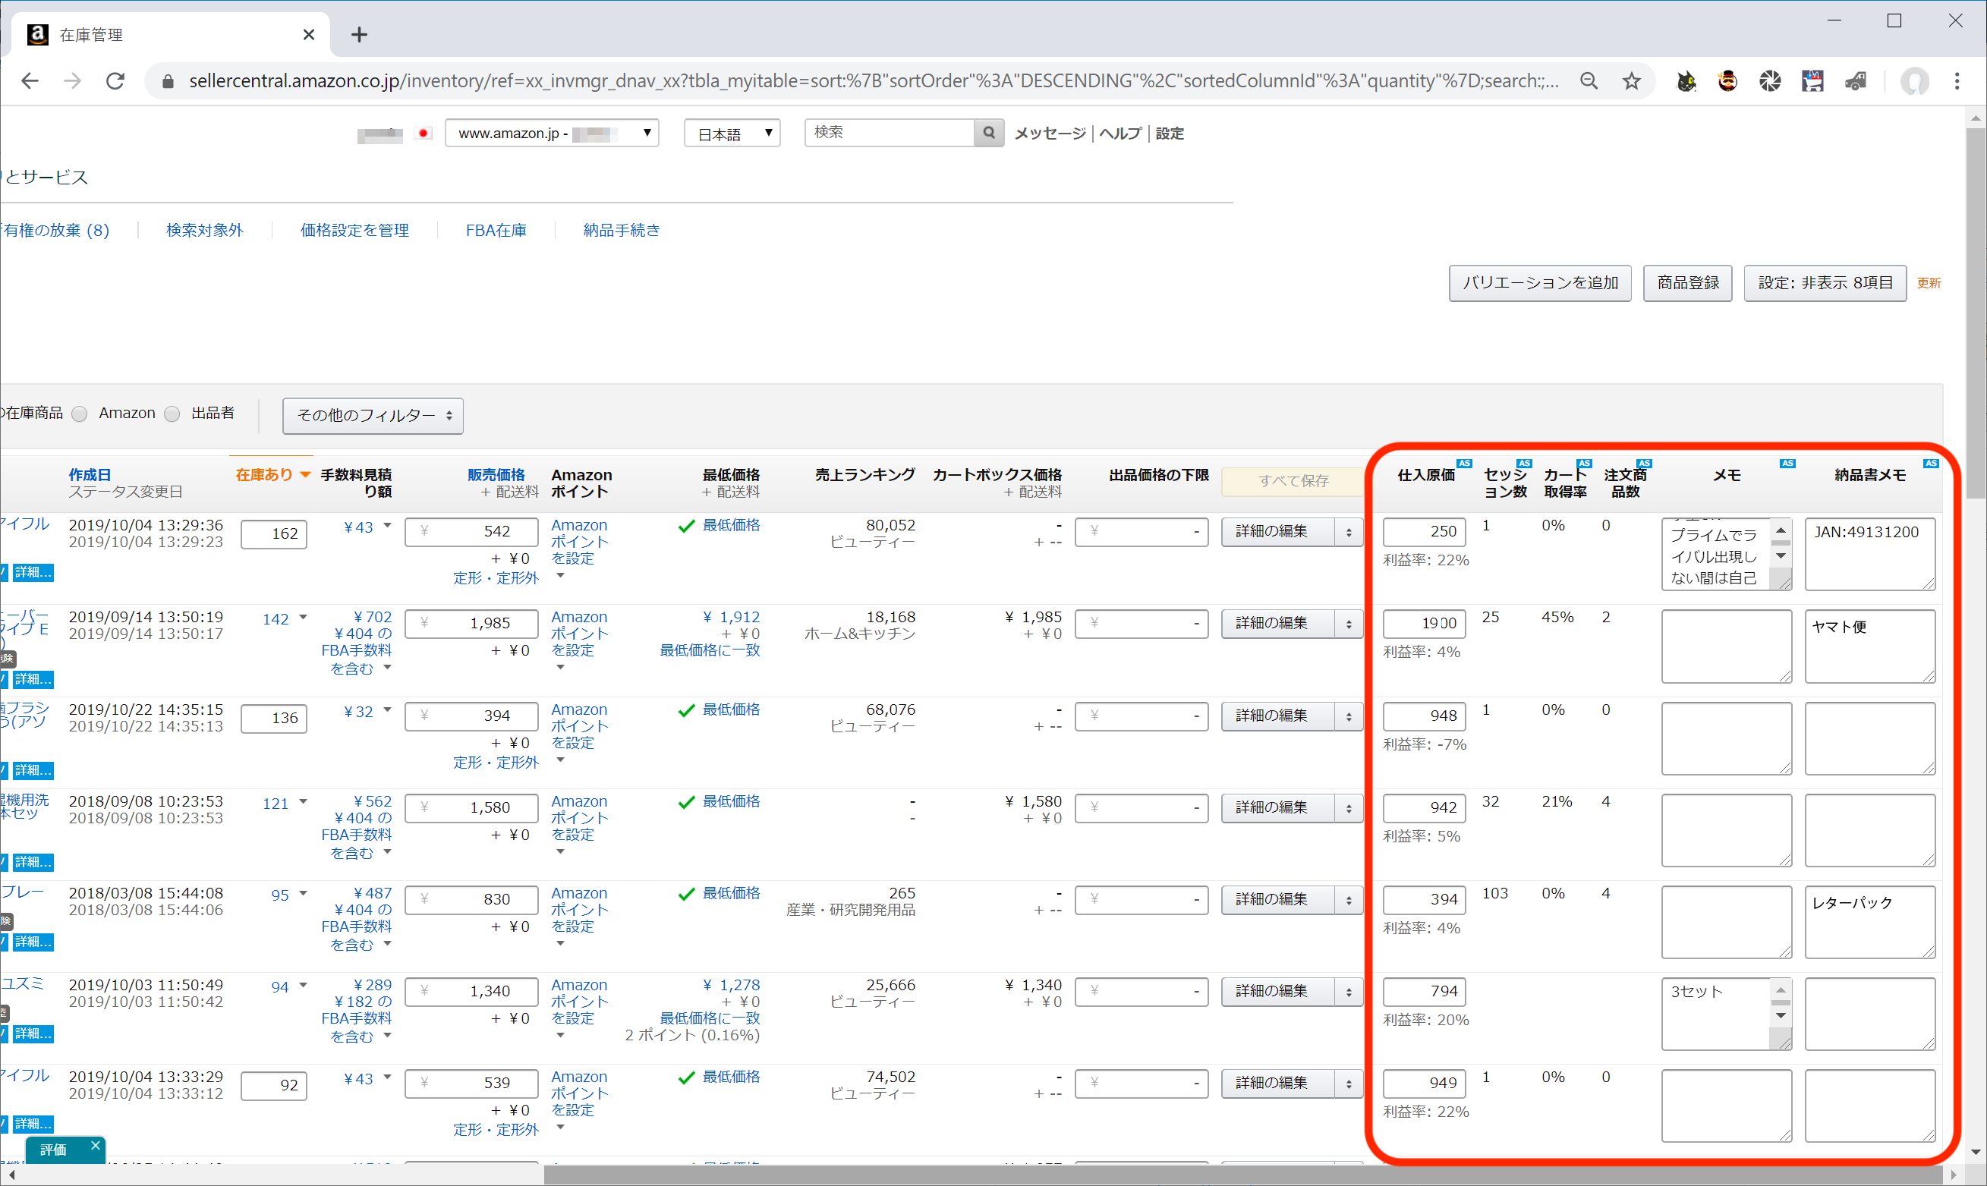Open the browser zoom magnifier icon
The width and height of the screenshot is (1987, 1186).
point(1589,80)
